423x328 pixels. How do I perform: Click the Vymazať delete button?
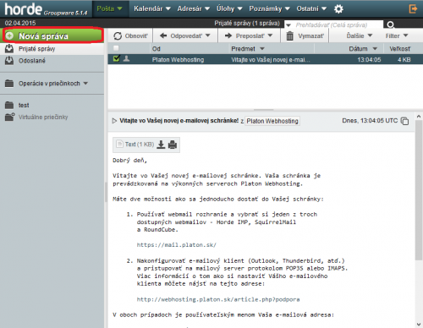point(305,36)
